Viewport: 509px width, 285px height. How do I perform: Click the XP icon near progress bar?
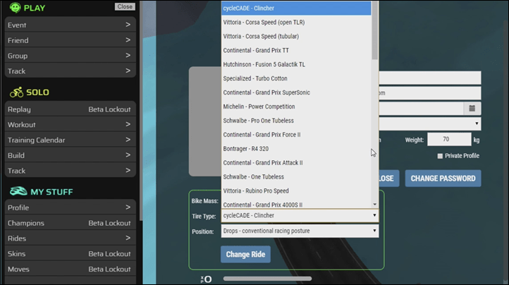click(x=206, y=279)
